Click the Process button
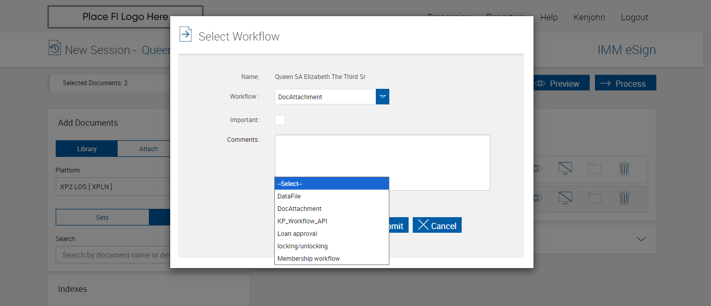The image size is (711, 306). click(x=625, y=84)
